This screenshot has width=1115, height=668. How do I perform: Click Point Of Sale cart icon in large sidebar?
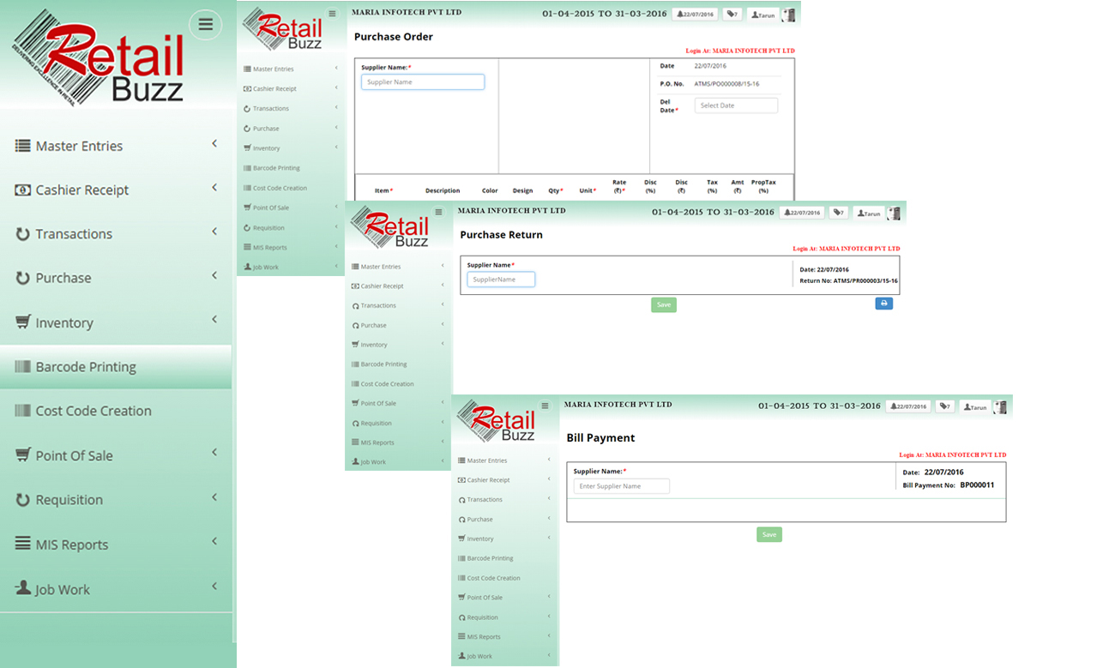[x=23, y=454]
